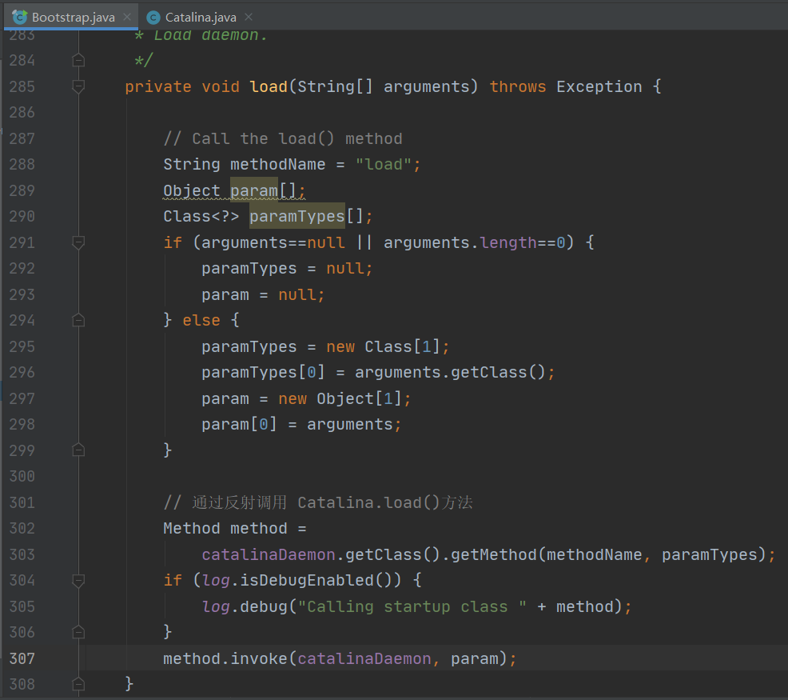Collapse the comment fold marker at line 284

78,60
